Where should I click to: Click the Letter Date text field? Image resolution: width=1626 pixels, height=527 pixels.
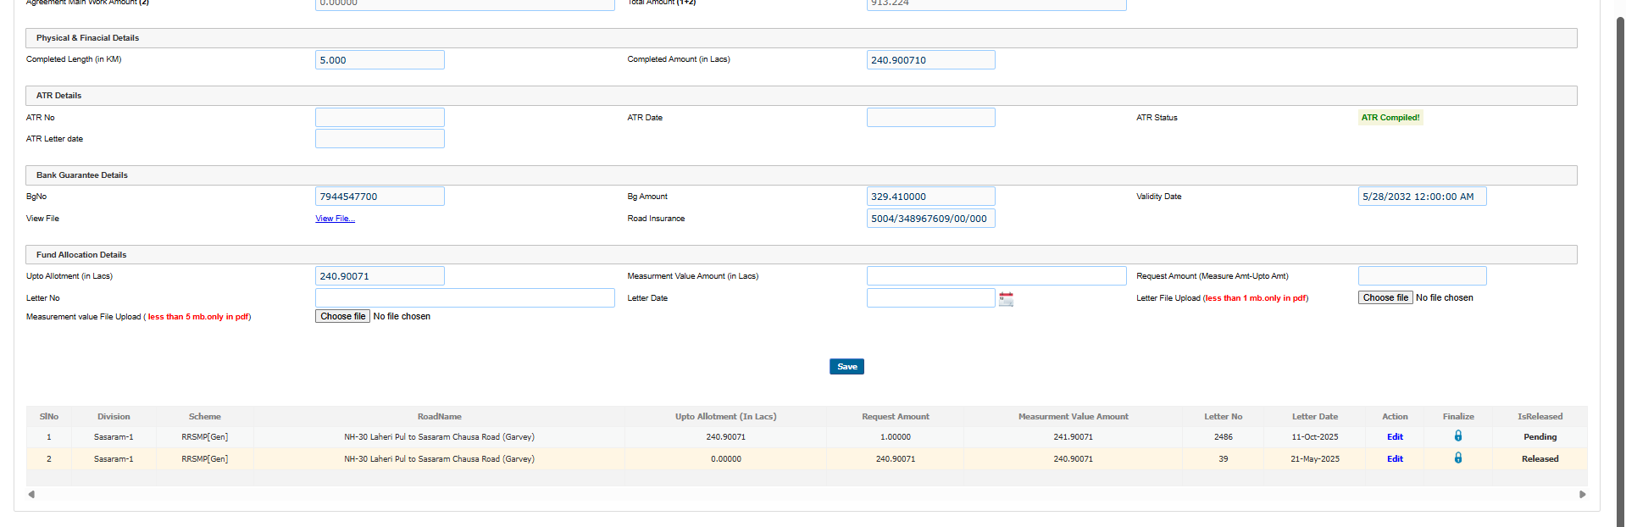coord(930,298)
